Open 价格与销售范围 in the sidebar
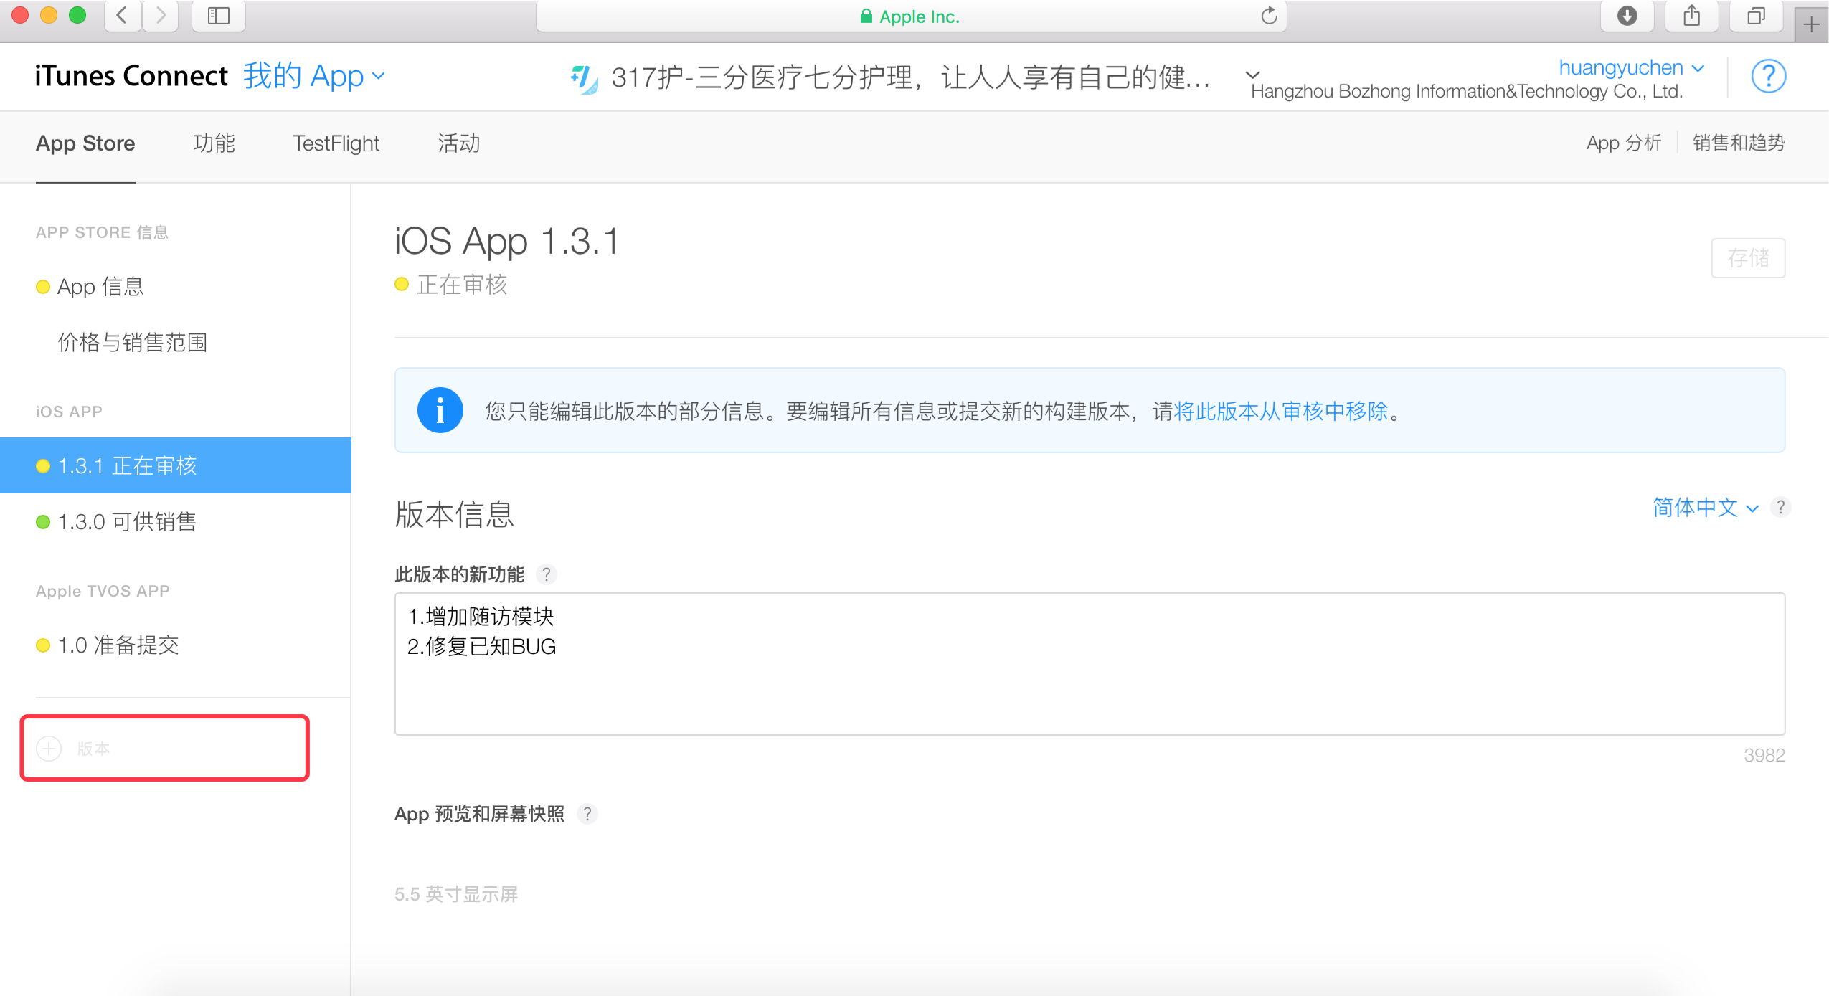This screenshot has width=1829, height=996. point(133,343)
